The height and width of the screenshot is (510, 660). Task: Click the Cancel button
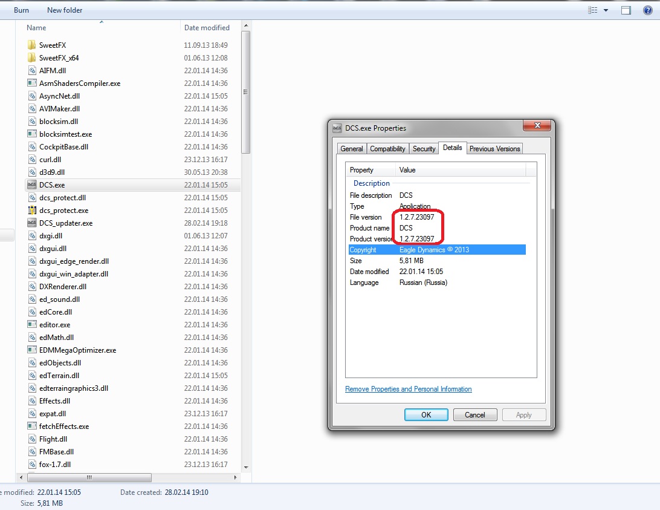pos(475,415)
